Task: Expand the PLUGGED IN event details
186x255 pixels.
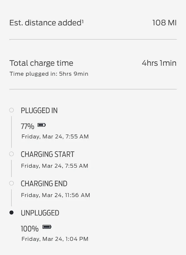Action: tap(39, 111)
